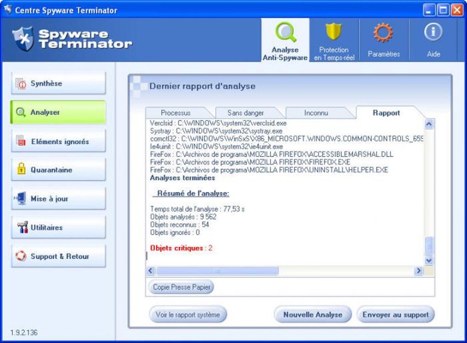Open the Analyse Anti-Spyware magnifier icon
467x343 pixels.
click(x=285, y=32)
